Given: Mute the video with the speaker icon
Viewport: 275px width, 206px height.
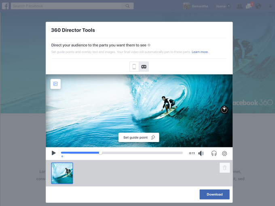Looking at the screenshot, I should click(201, 153).
